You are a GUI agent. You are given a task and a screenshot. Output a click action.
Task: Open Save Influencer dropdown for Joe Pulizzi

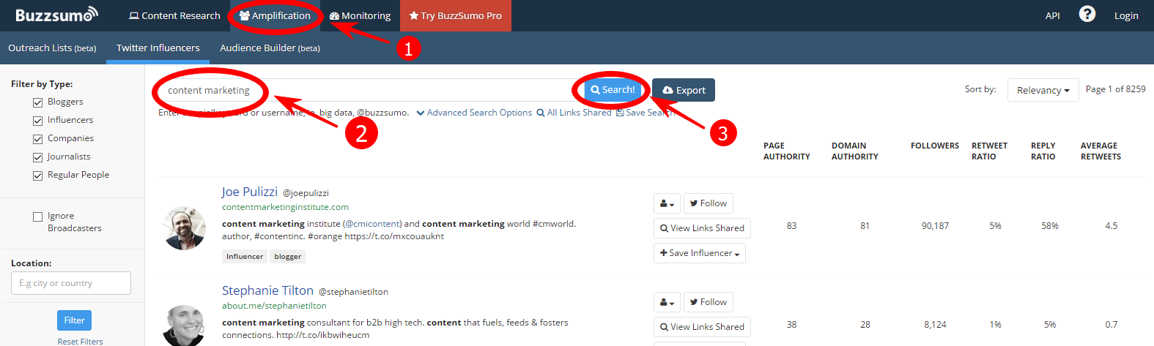pyautogui.click(x=699, y=253)
